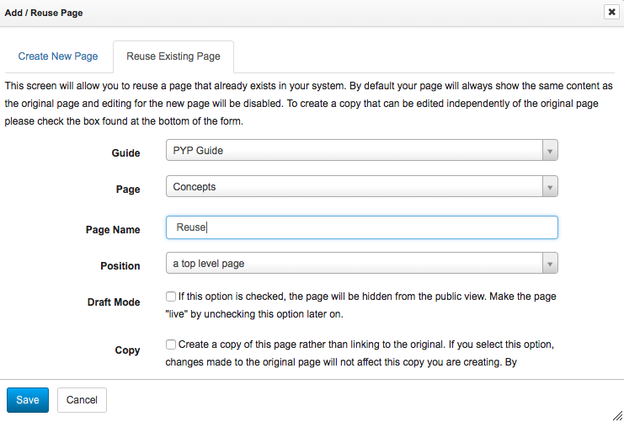Click the arrow on the Concepts dropdown

click(x=549, y=187)
